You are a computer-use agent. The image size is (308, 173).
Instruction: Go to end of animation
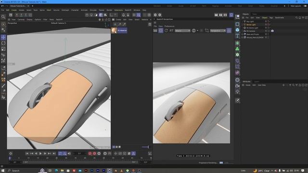pyautogui.click(x=54, y=154)
